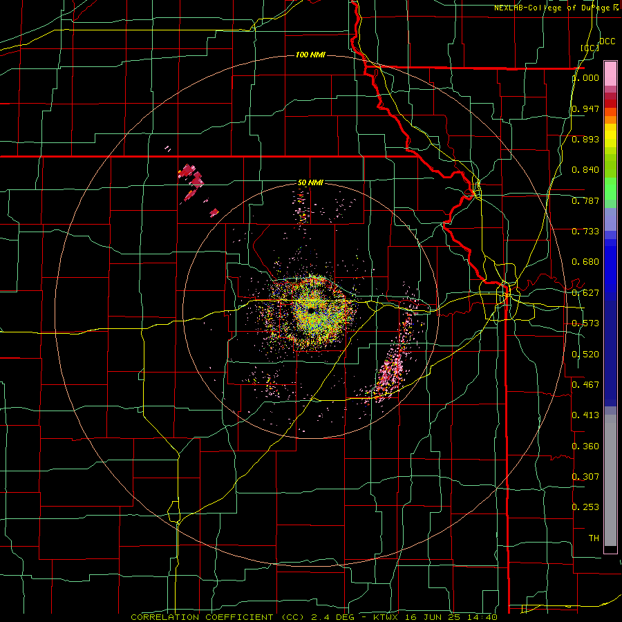The image size is (622, 622).
Task: Click the 0.627 legend value
Action: tap(585, 293)
